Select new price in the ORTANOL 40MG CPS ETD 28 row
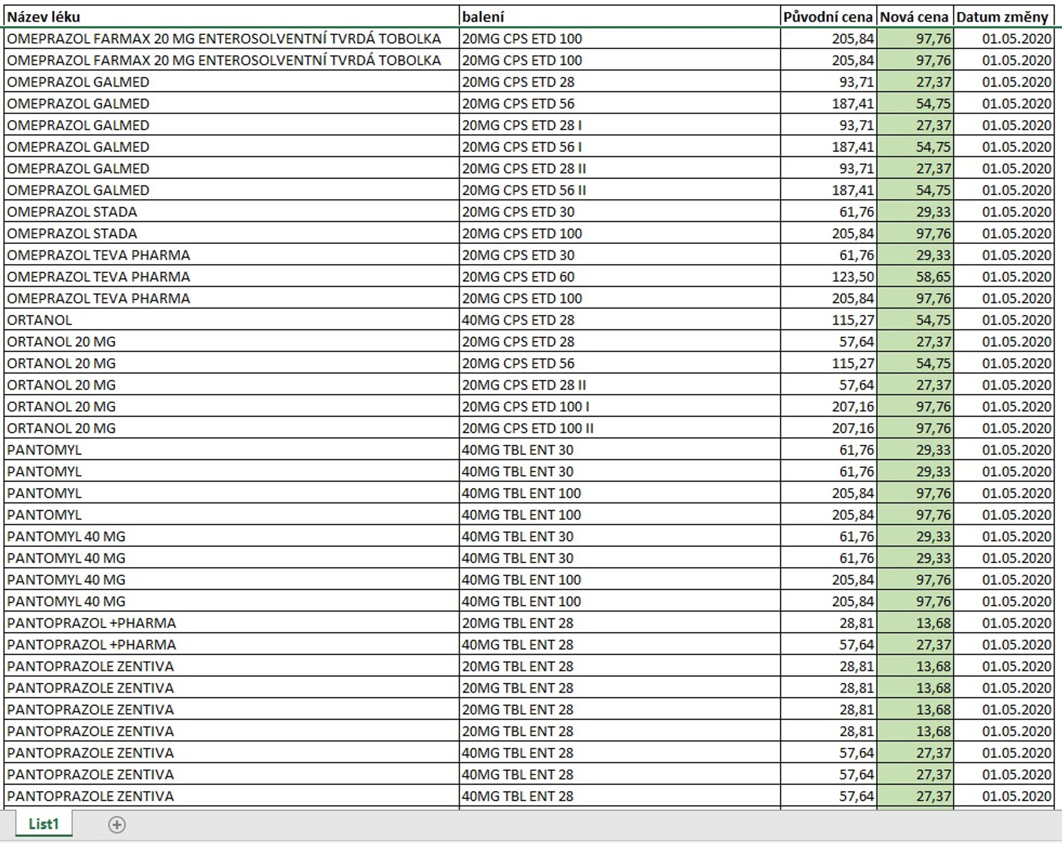Screen dimensions: 1062x843 tap(915, 320)
